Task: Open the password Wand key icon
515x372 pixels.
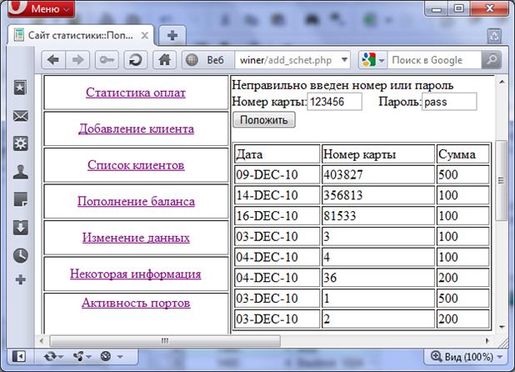Action: click(x=107, y=60)
